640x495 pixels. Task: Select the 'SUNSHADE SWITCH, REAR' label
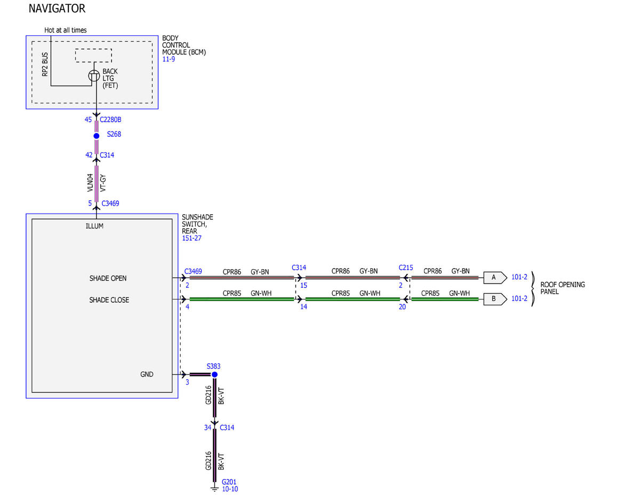(x=197, y=224)
